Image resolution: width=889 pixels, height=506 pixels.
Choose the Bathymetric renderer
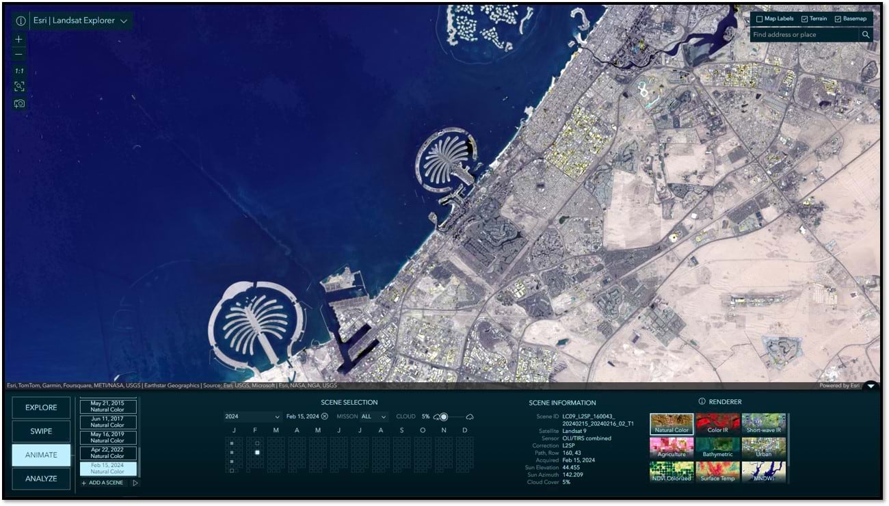717,448
